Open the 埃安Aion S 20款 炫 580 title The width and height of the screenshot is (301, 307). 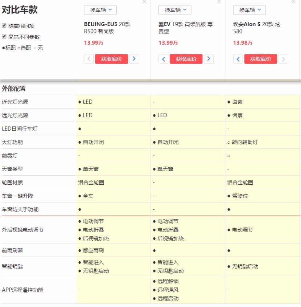coord(256,28)
